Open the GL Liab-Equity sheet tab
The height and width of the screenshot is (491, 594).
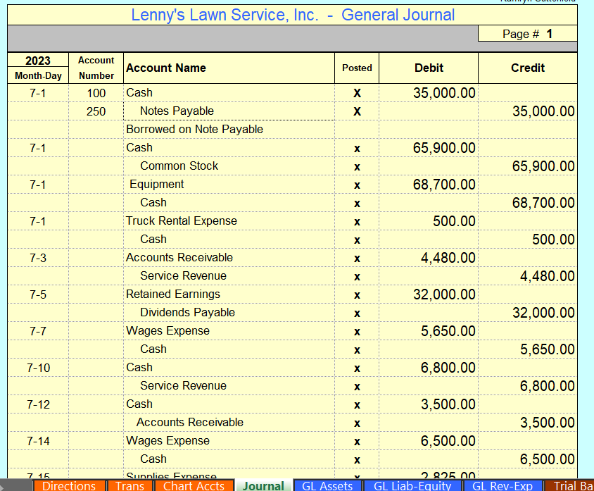pos(412,485)
